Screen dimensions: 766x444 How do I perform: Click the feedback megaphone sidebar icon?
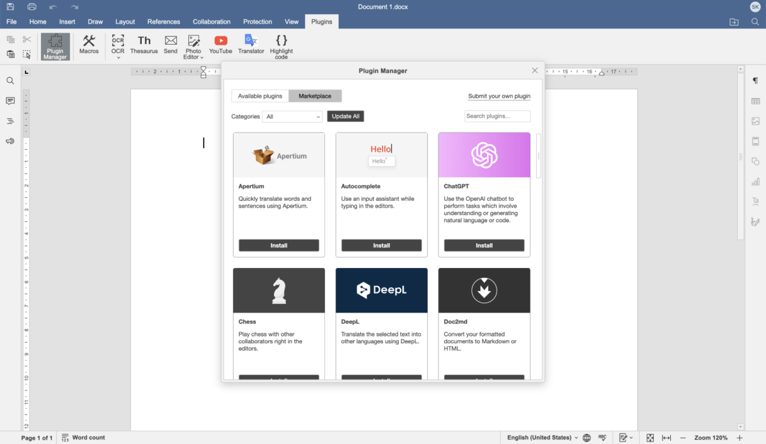[10, 141]
